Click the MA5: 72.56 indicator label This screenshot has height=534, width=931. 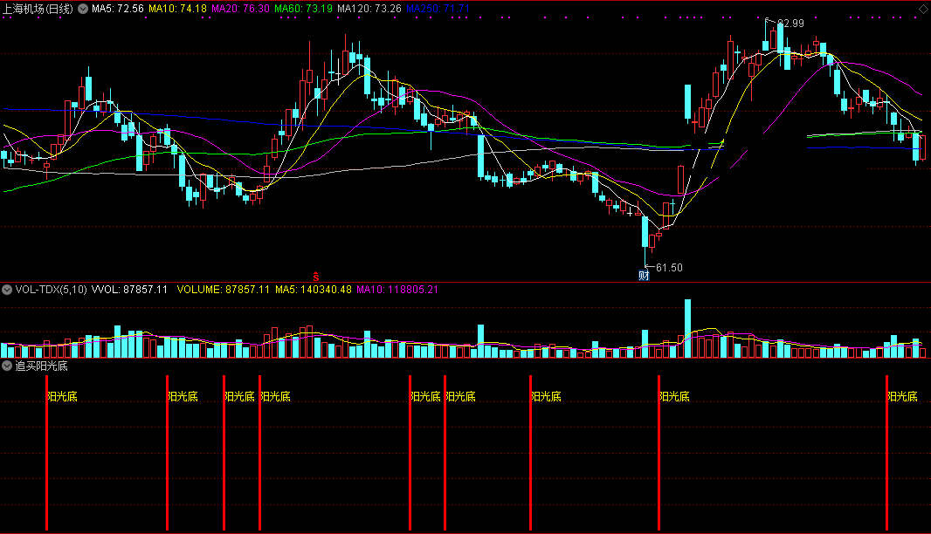point(118,9)
